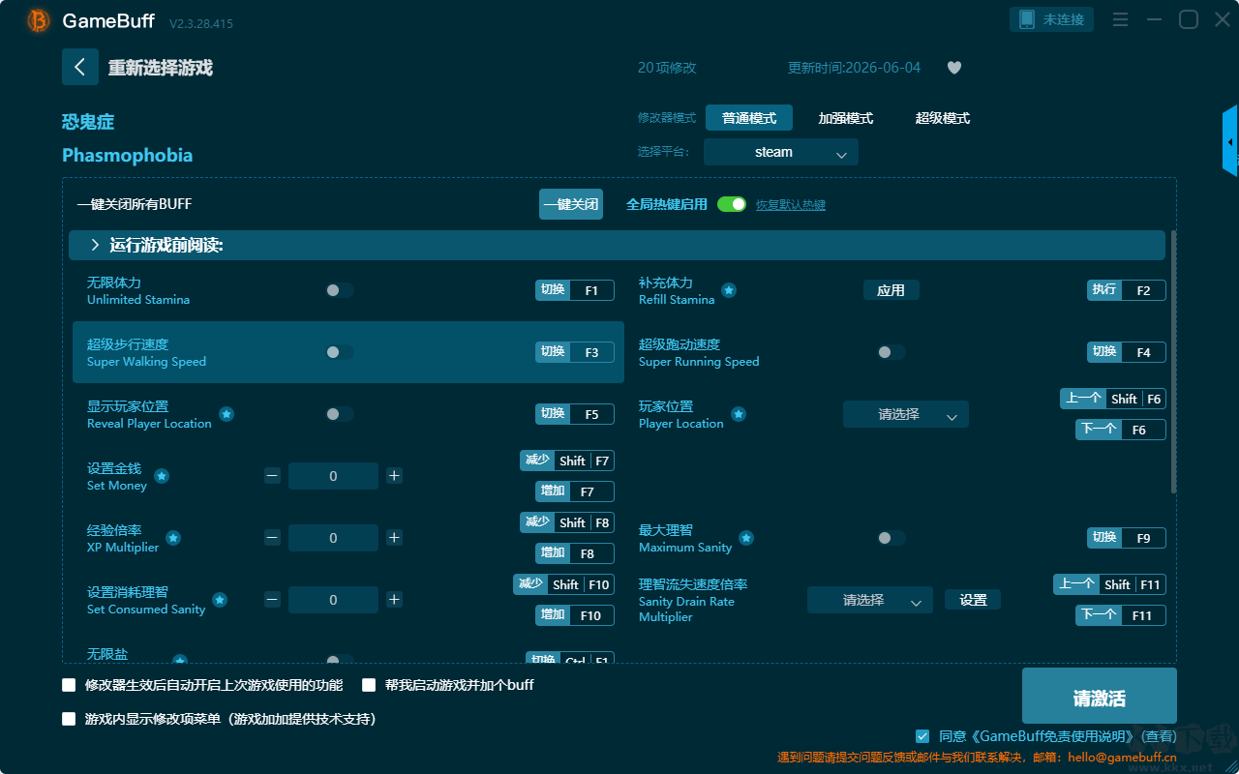Increase XP Multiplier with plus button
The height and width of the screenshot is (774, 1239).
click(394, 538)
